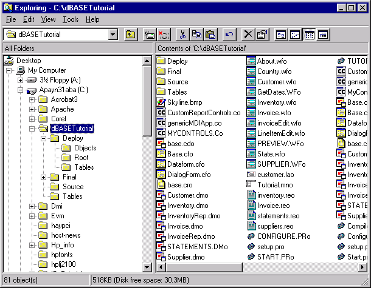Select the Root folder in tree
The image size is (371, 288).
(x=81, y=158)
